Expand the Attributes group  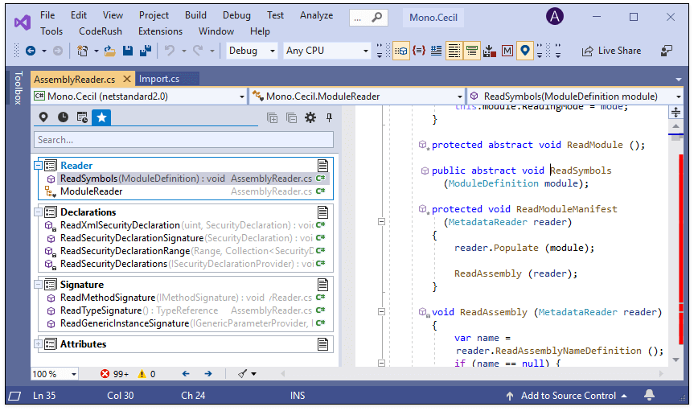tap(38, 344)
